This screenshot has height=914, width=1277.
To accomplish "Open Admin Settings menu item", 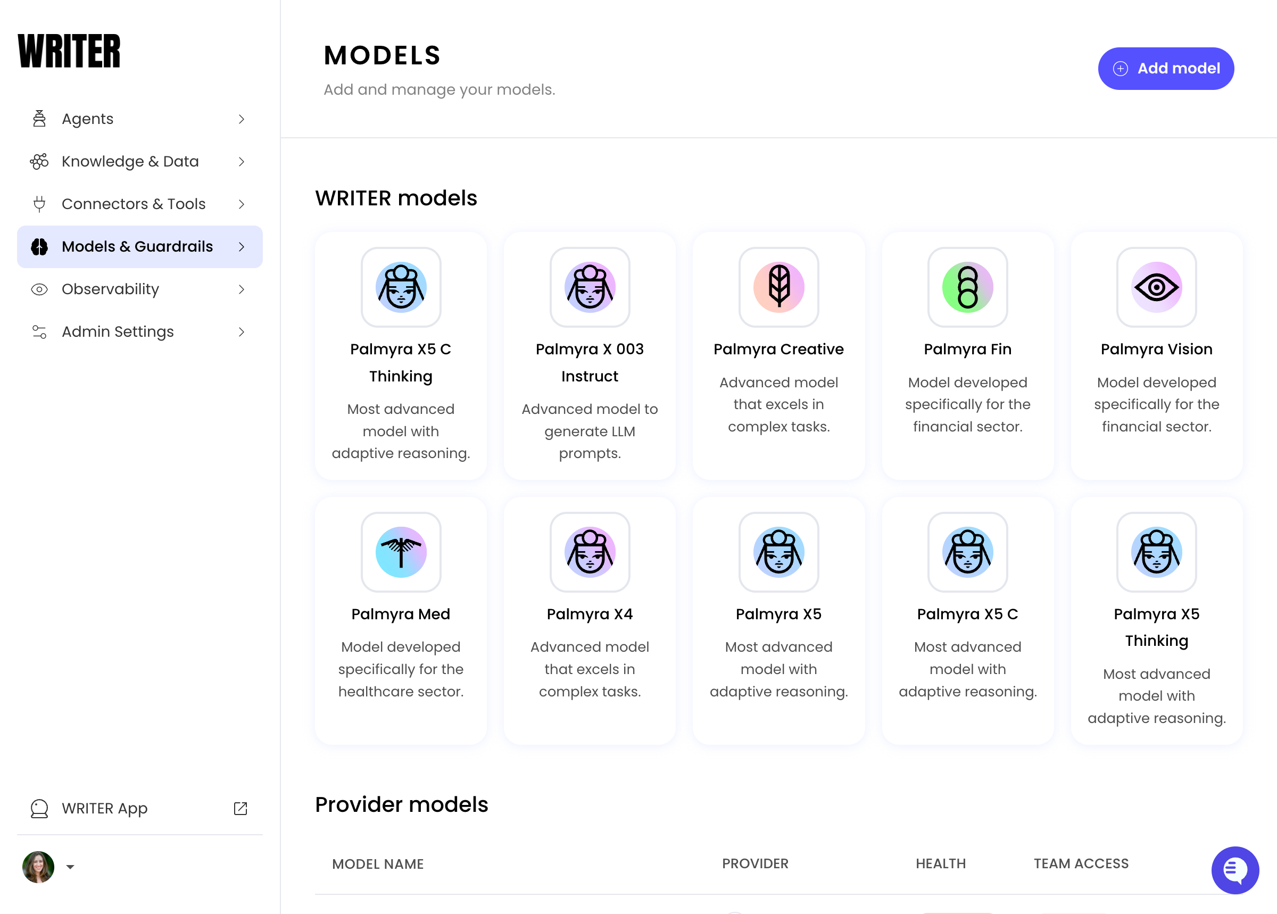I will point(118,331).
